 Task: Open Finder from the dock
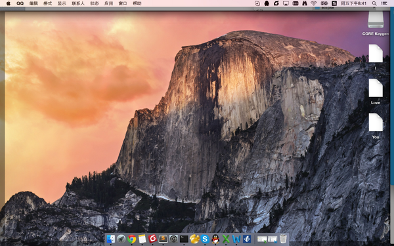[111, 239]
